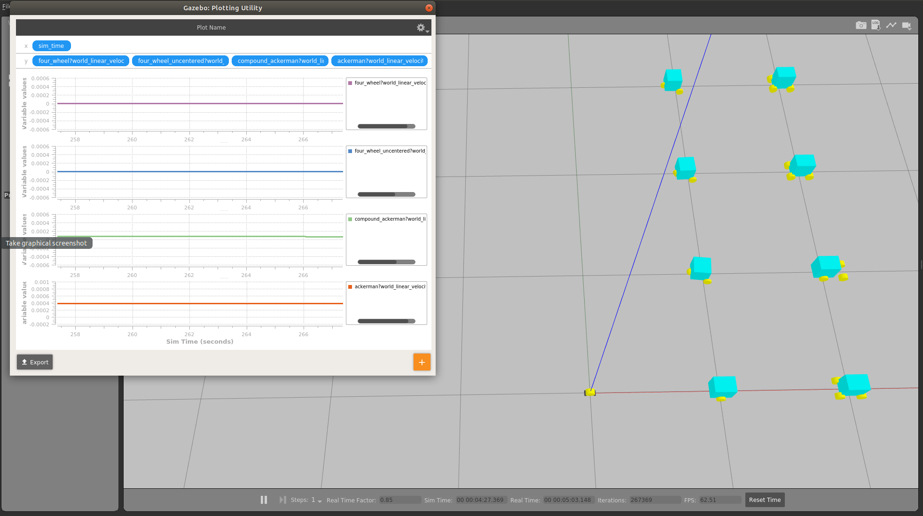Viewport: 923px width, 516px height.
Task: Select the four_wheel_uncentered?world tab
Action: tap(180, 60)
